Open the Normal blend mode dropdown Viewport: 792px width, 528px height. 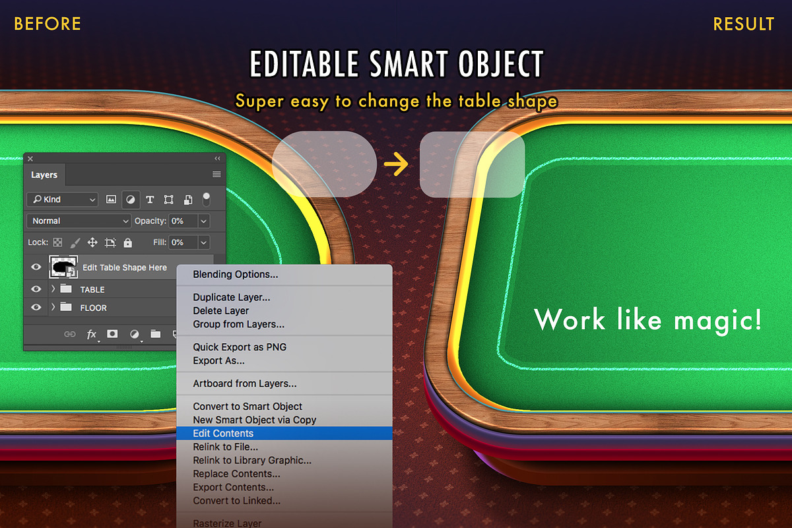[x=79, y=221]
